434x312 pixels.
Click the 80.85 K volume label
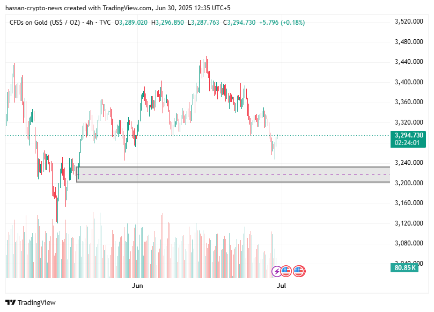click(406, 267)
